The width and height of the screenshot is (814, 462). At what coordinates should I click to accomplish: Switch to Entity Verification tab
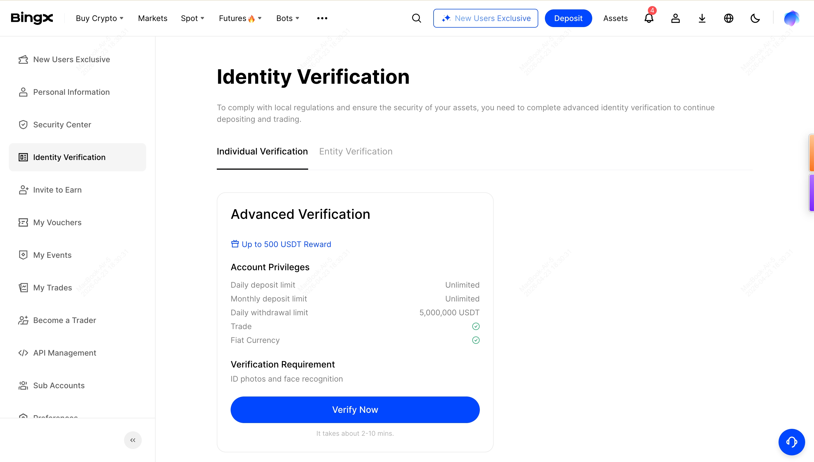[x=356, y=152]
